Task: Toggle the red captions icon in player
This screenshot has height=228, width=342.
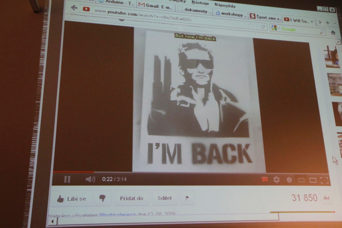Action: 264,180
